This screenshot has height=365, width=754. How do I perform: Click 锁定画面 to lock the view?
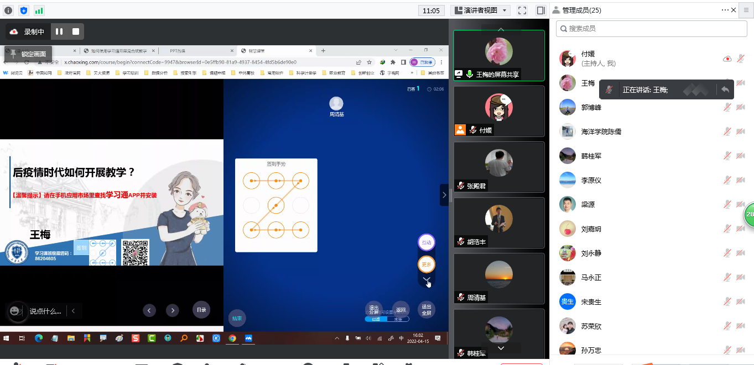[x=29, y=54]
